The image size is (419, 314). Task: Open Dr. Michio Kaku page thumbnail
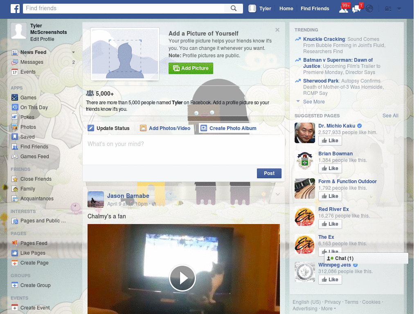coord(305,133)
